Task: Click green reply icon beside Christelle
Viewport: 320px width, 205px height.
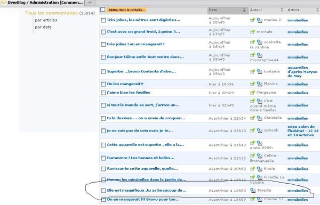Action: [x=252, y=118]
